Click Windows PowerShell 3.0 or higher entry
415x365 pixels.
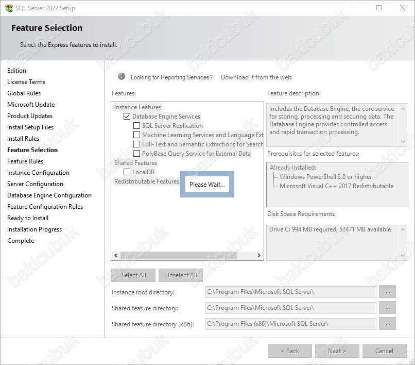[x=325, y=177]
